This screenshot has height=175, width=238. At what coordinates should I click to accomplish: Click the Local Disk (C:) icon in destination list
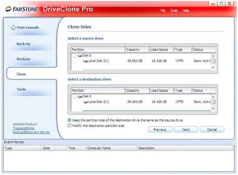pos(86,102)
